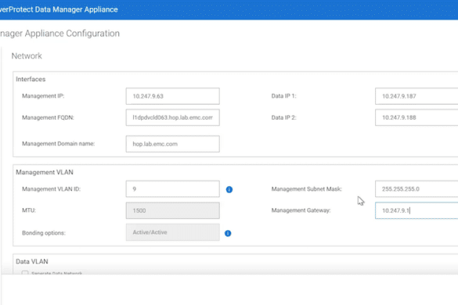Click the Management FQDN input field
458x305 pixels.
[x=172, y=117]
